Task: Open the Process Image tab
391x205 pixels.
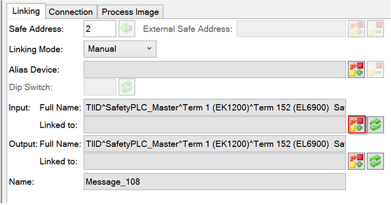Action: click(x=130, y=12)
